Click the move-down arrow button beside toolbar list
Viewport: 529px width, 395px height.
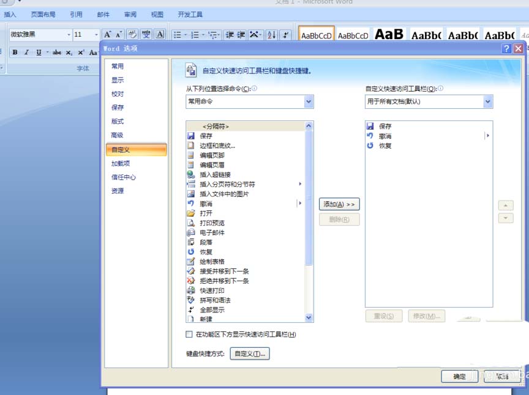pyautogui.click(x=506, y=218)
